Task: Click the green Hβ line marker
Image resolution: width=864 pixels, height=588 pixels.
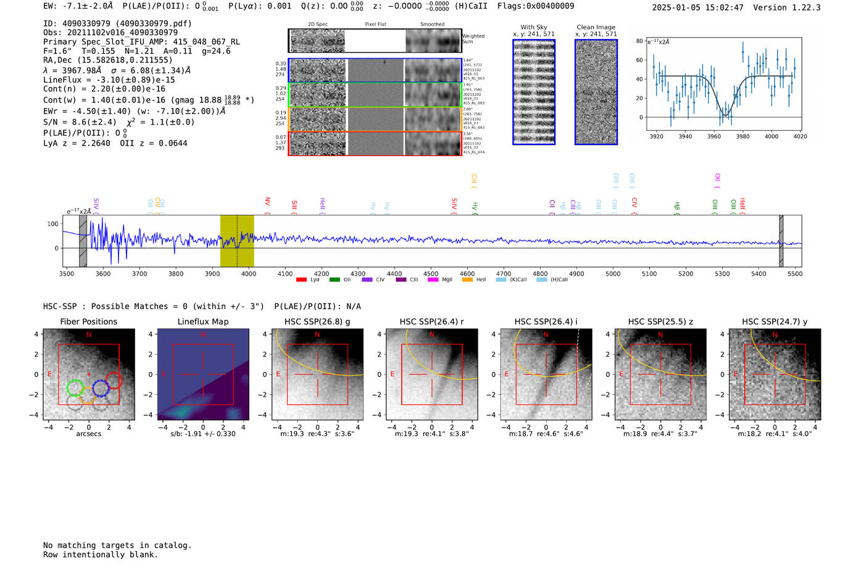Action: pyautogui.click(x=677, y=208)
